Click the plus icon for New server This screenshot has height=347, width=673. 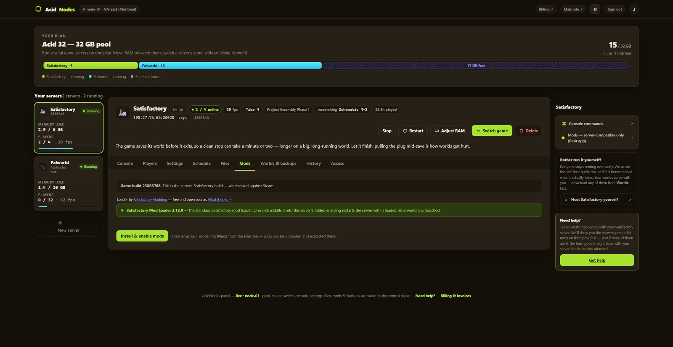coord(60,223)
